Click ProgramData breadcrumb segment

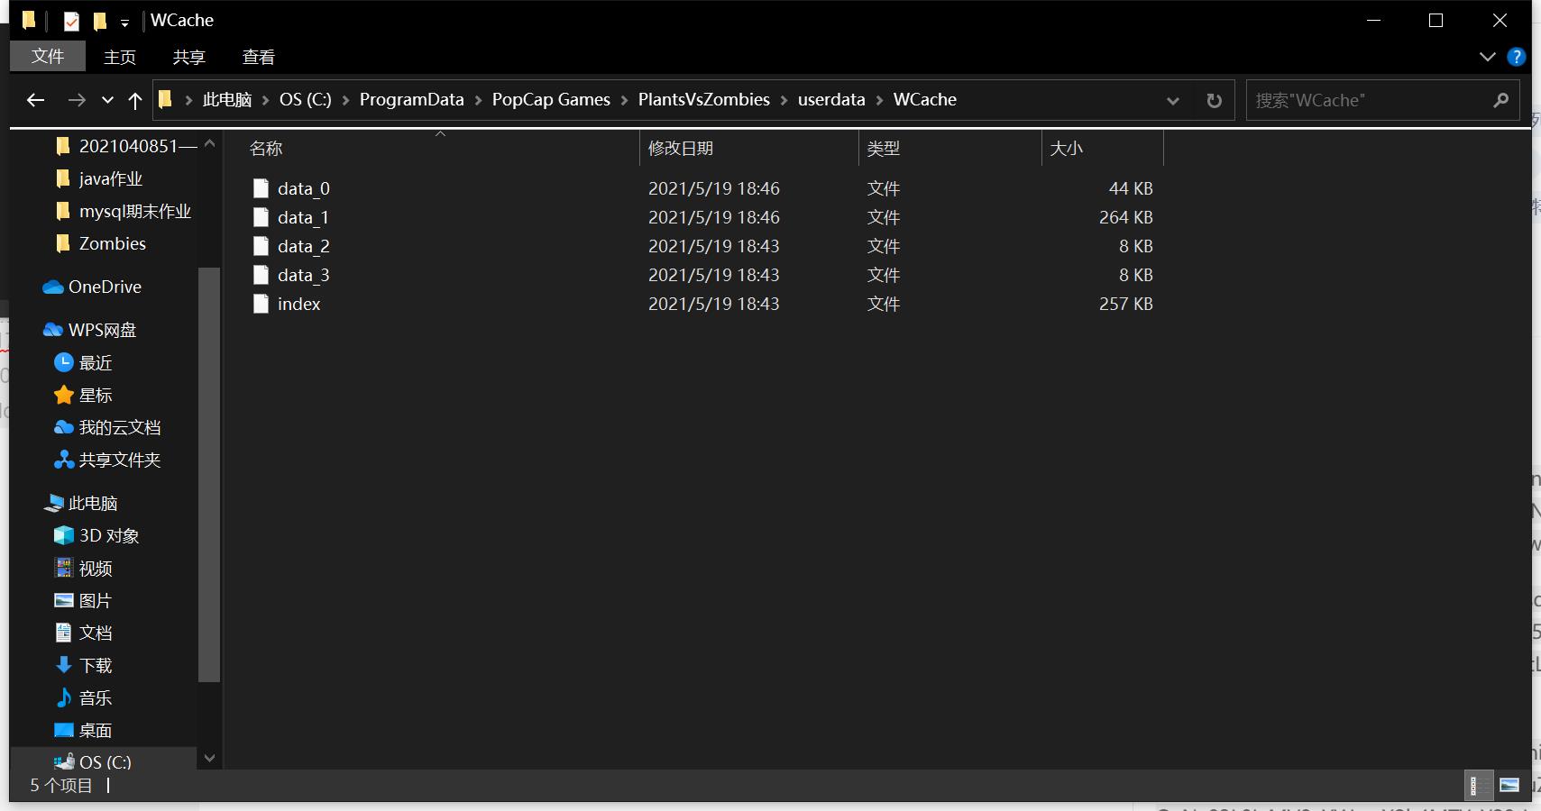(x=411, y=100)
